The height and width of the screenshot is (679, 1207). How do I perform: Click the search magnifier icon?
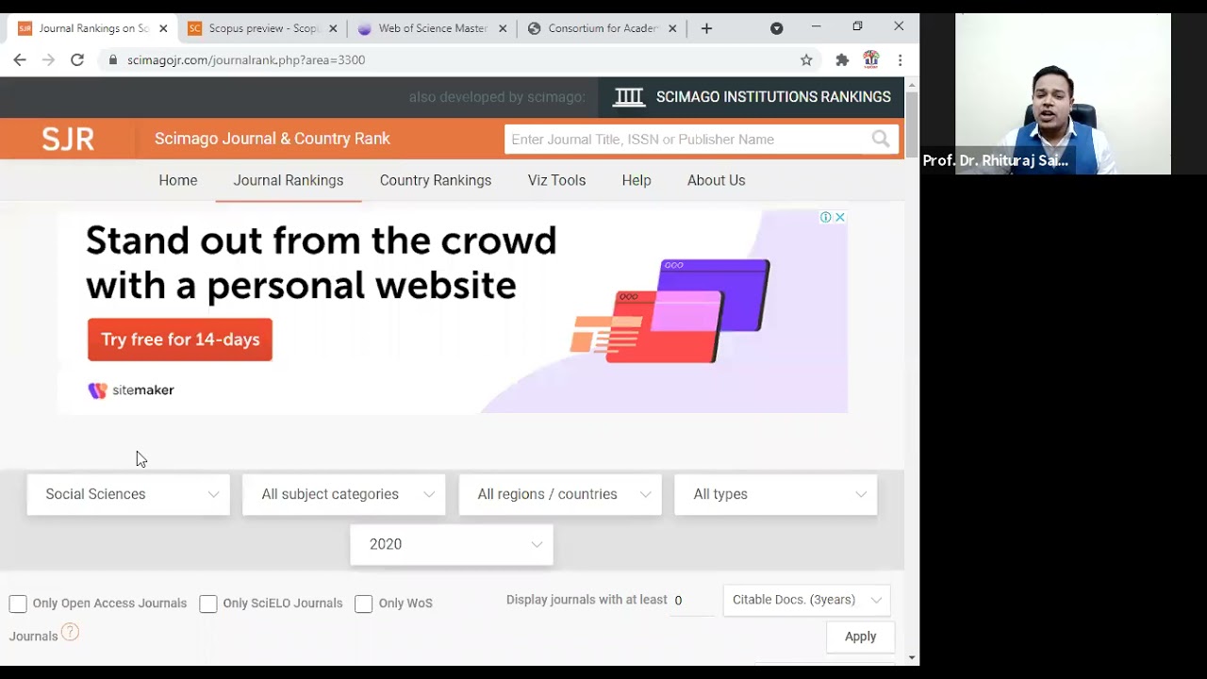click(881, 139)
